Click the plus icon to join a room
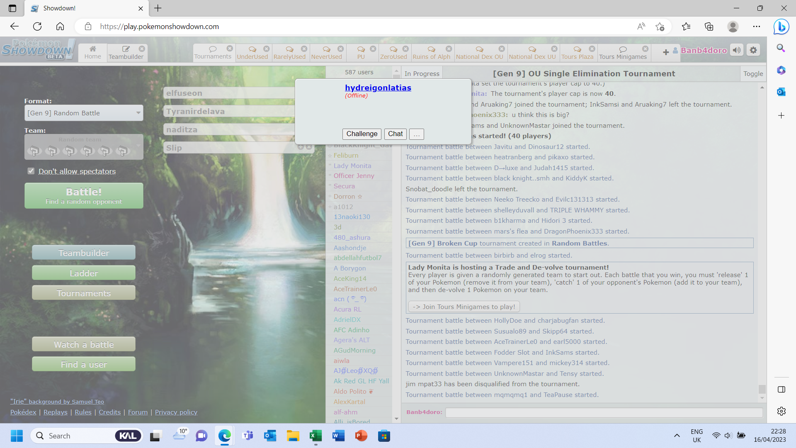This screenshot has height=448, width=796. tap(666, 52)
